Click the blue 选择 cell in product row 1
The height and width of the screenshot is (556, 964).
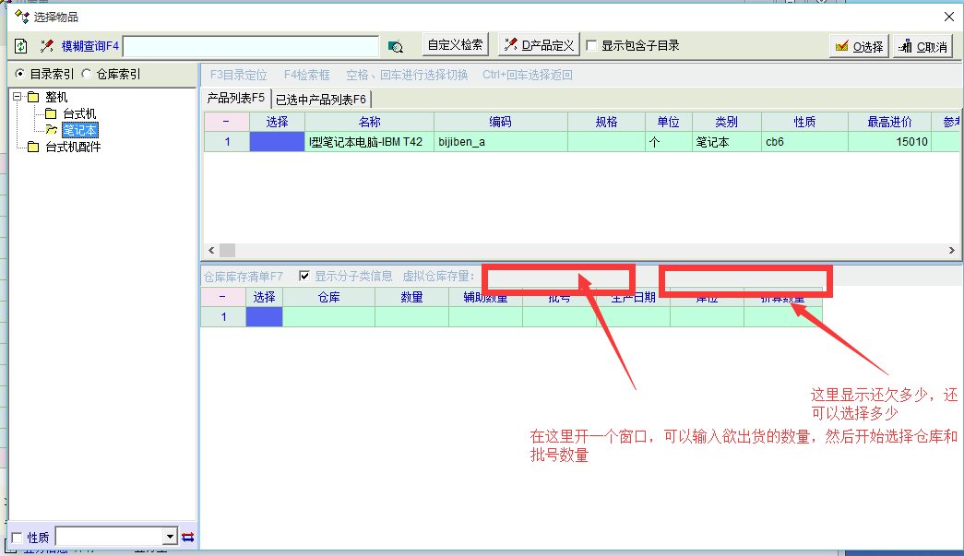click(277, 142)
